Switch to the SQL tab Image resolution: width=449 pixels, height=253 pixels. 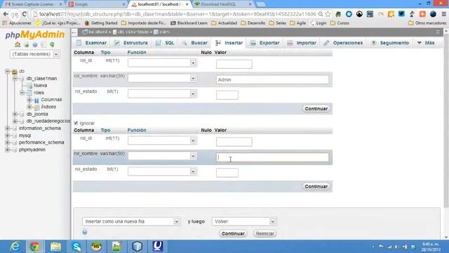click(x=165, y=43)
